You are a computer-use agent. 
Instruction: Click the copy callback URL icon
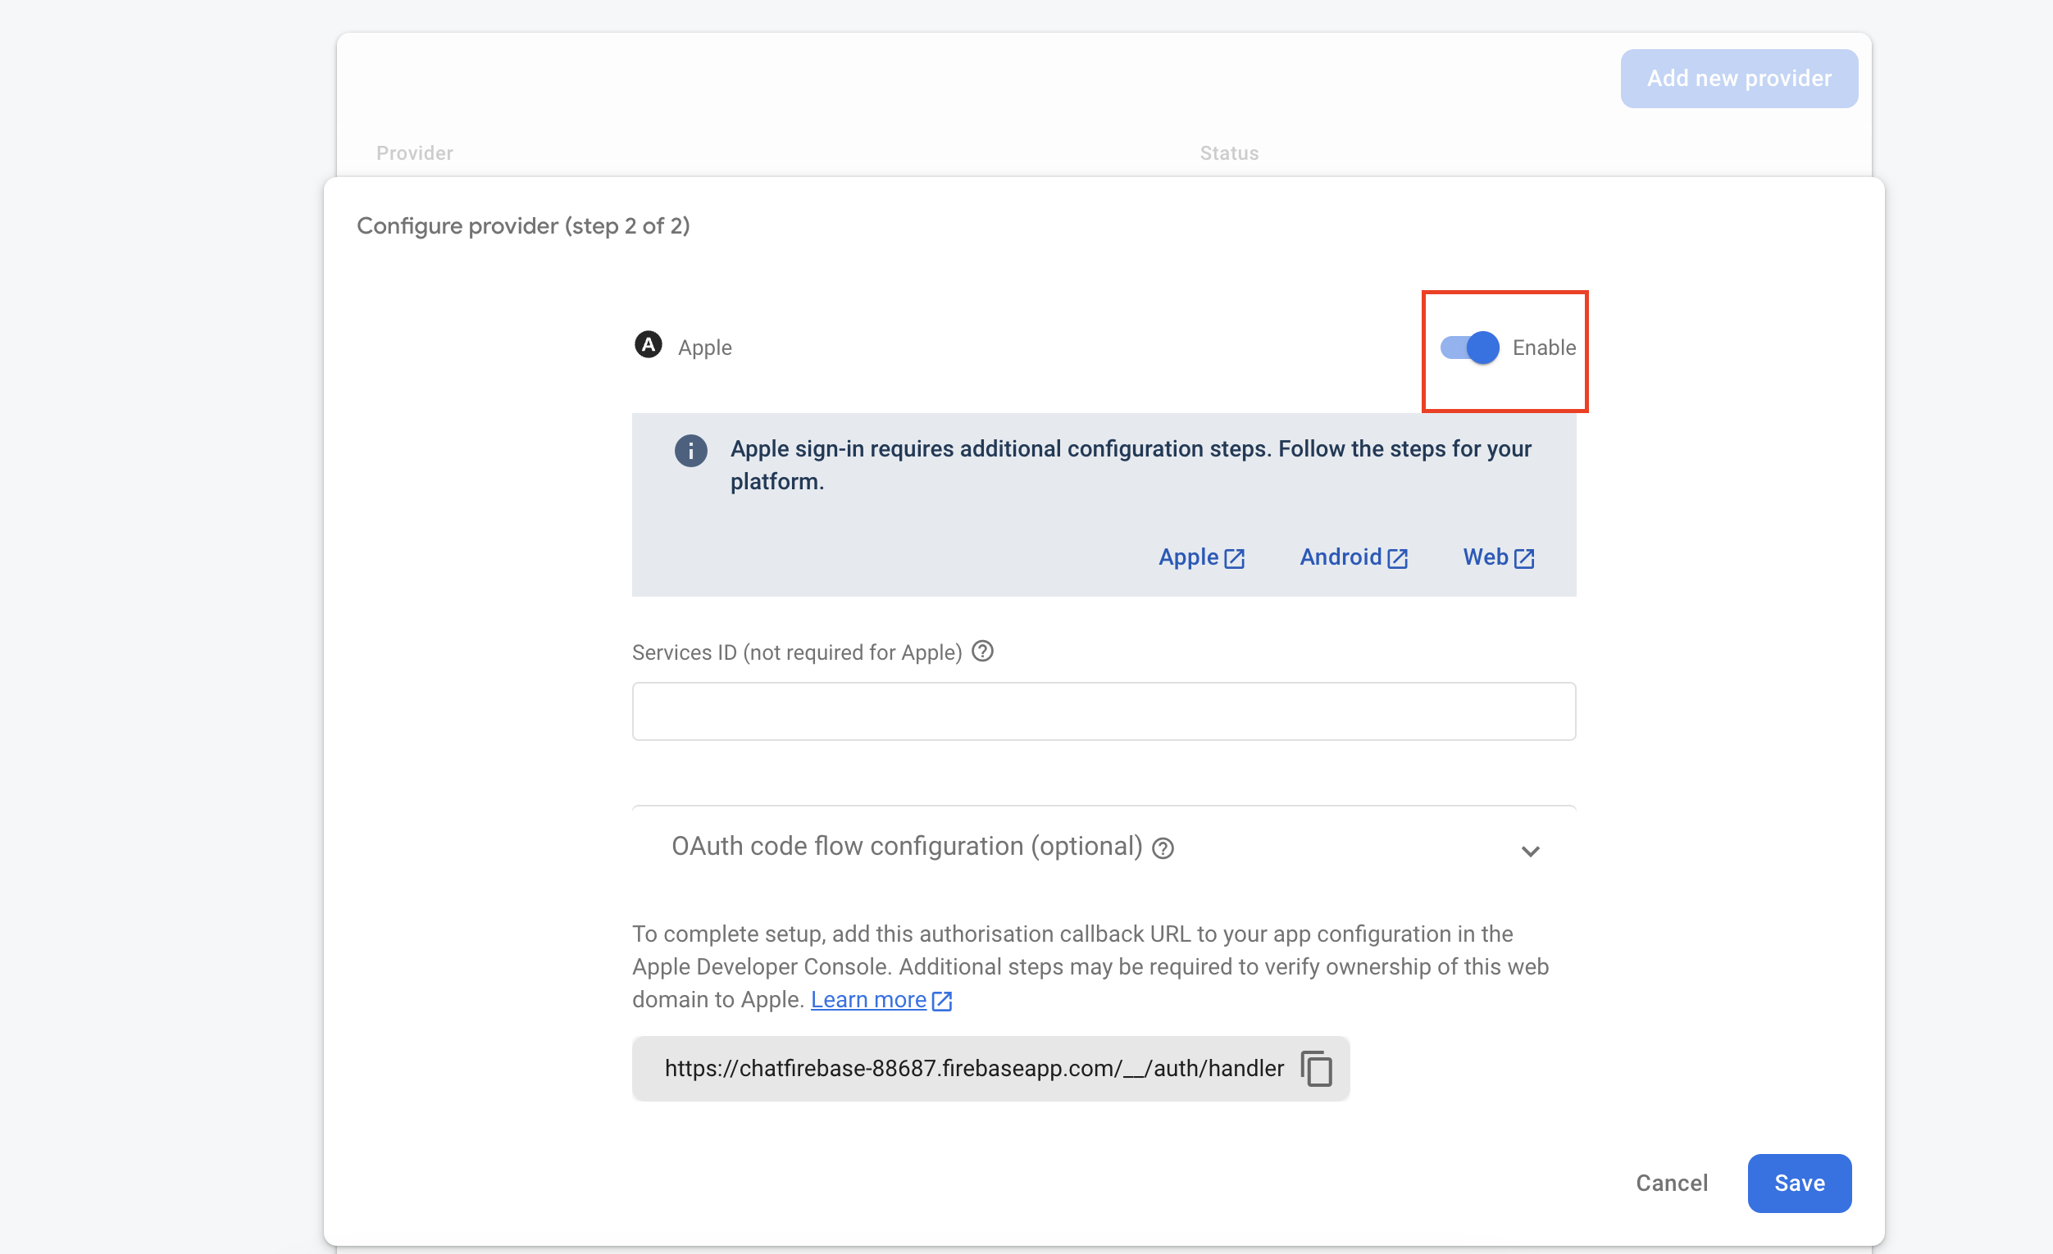click(1317, 1068)
